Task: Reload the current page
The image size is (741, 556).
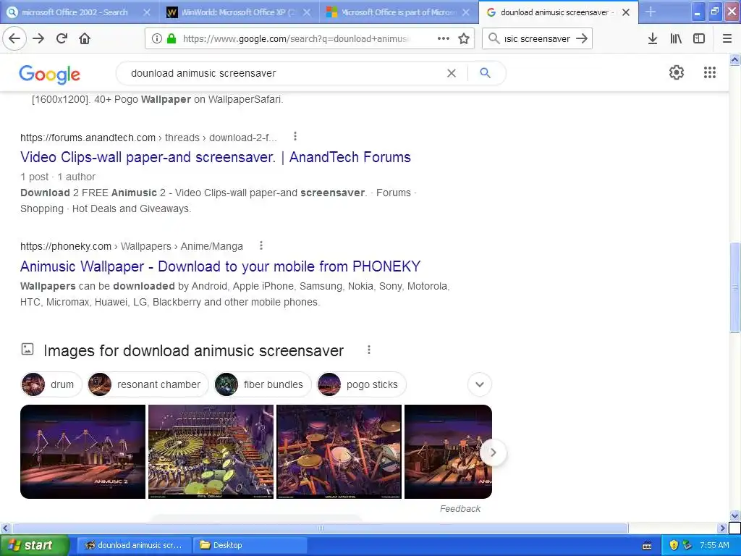Action: (x=62, y=38)
